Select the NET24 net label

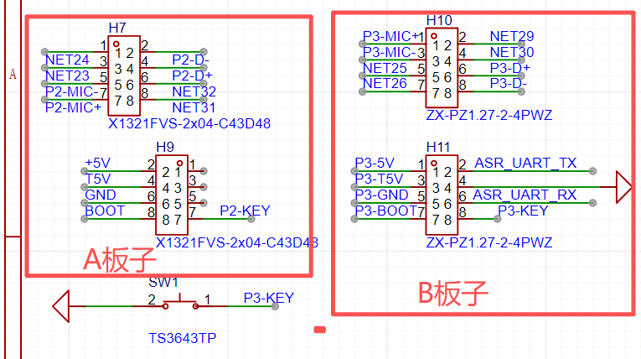pos(67,60)
